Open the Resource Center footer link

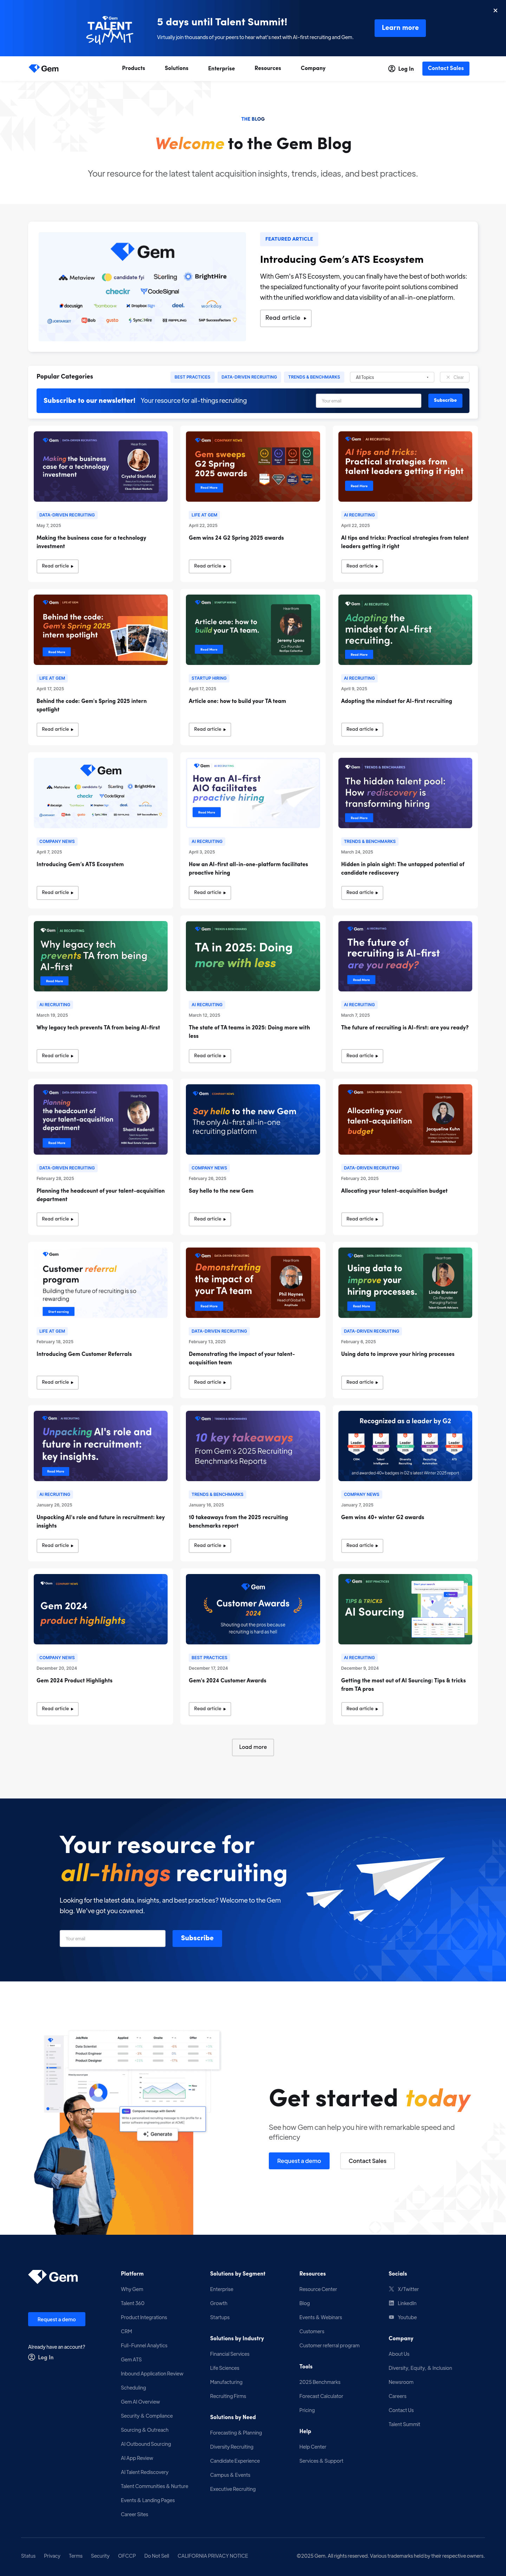click(x=318, y=2289)
